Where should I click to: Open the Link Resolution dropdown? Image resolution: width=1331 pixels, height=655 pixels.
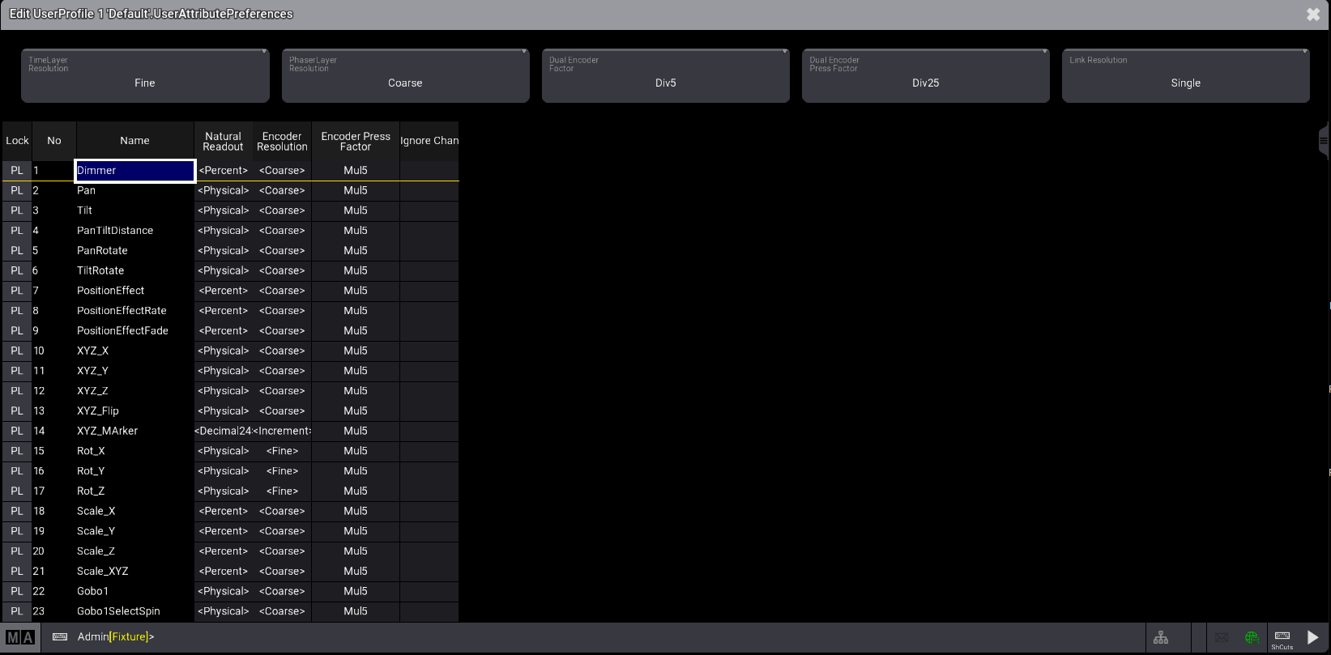pos(1185,76)
